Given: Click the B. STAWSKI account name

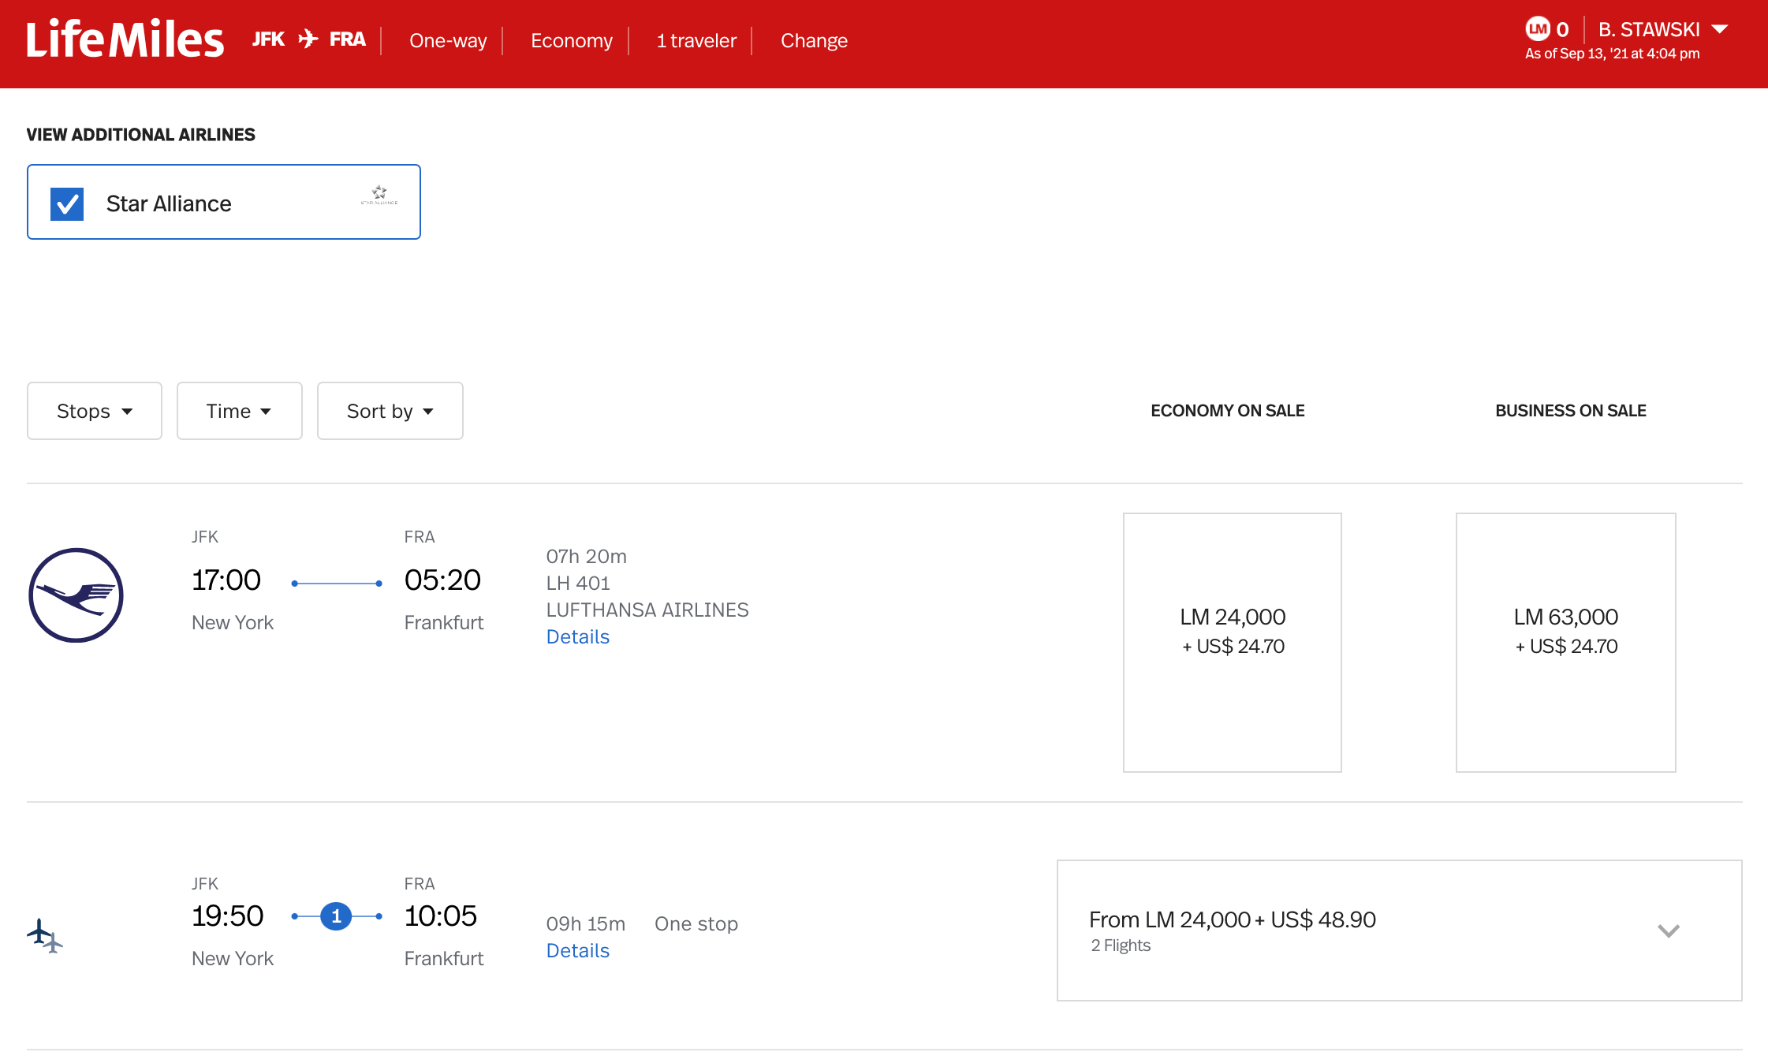Looking at the screenshot, I should coord(1649,29).
